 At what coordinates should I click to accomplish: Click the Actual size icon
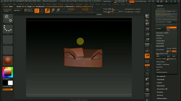point(147,35)
